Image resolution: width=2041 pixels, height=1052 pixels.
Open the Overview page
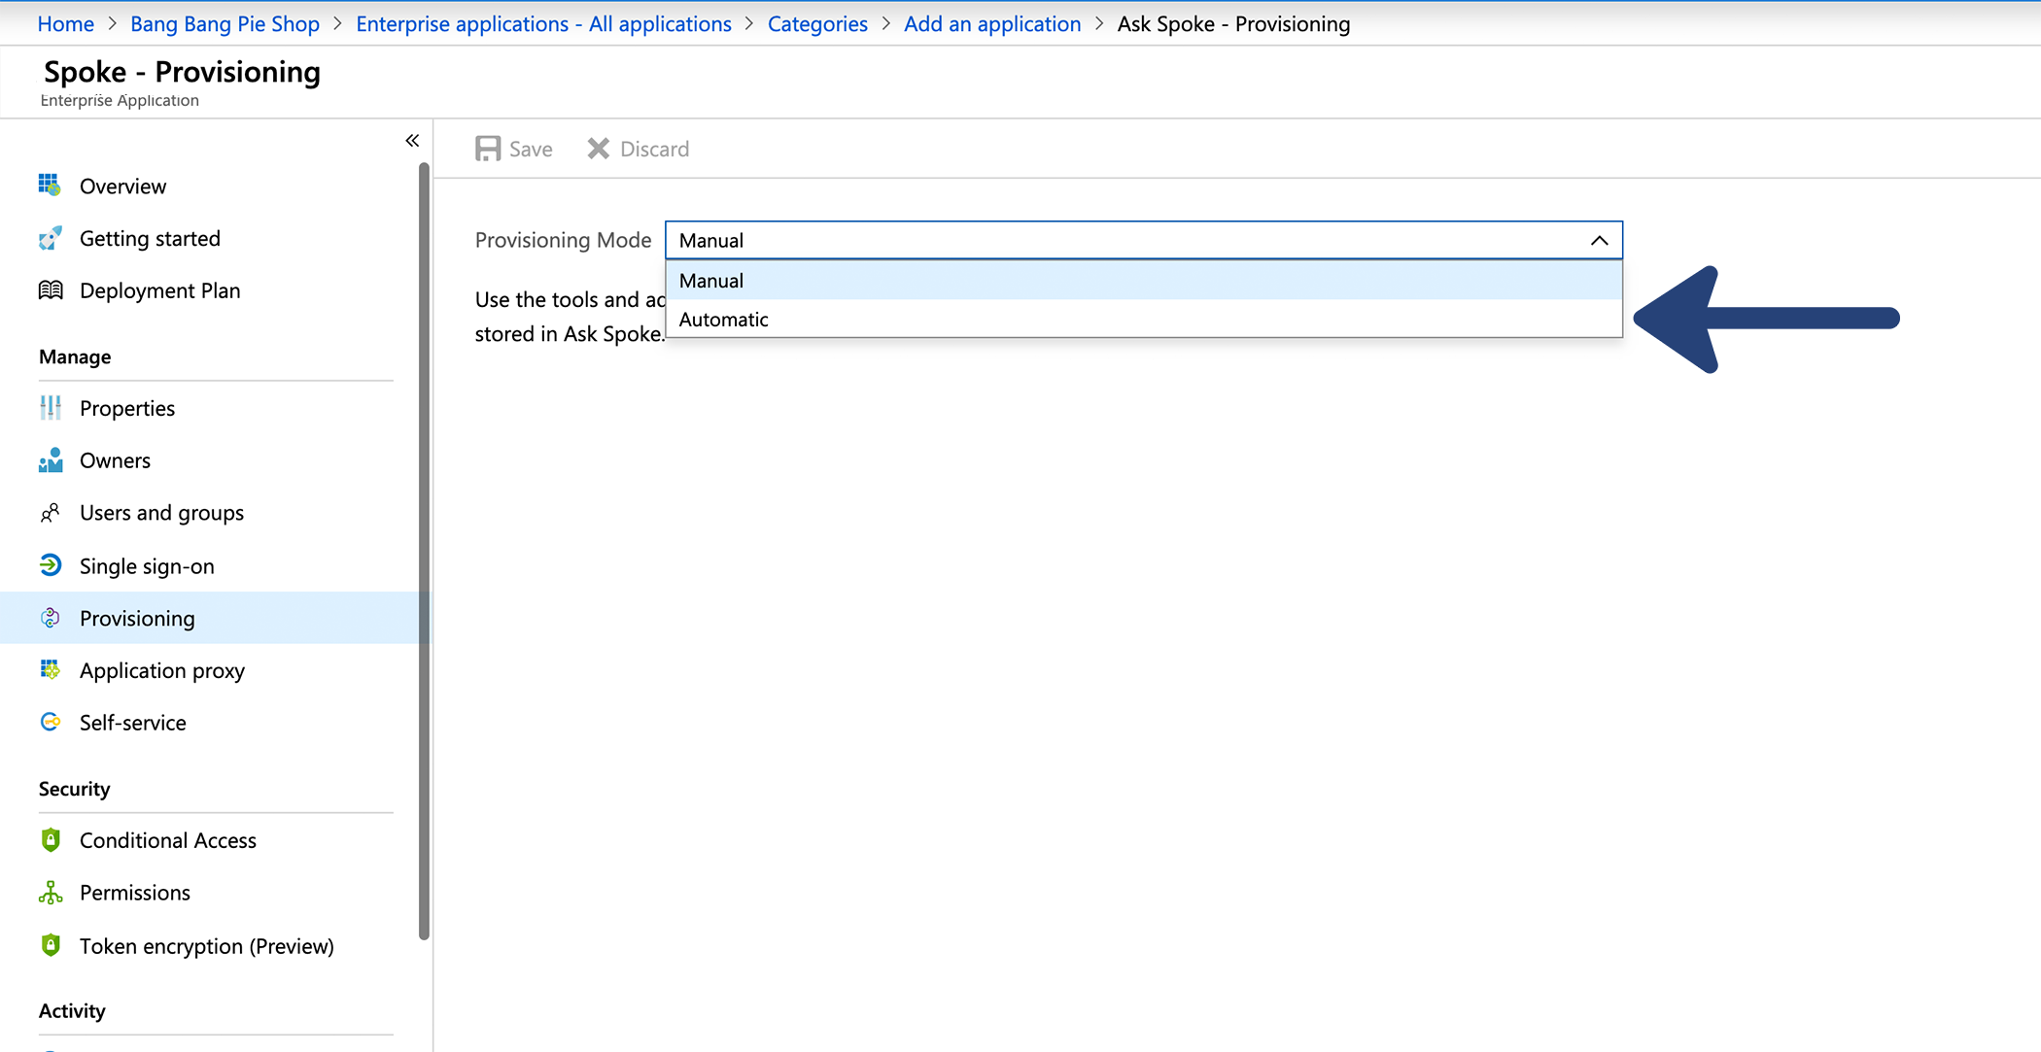(x=122, y=186)
